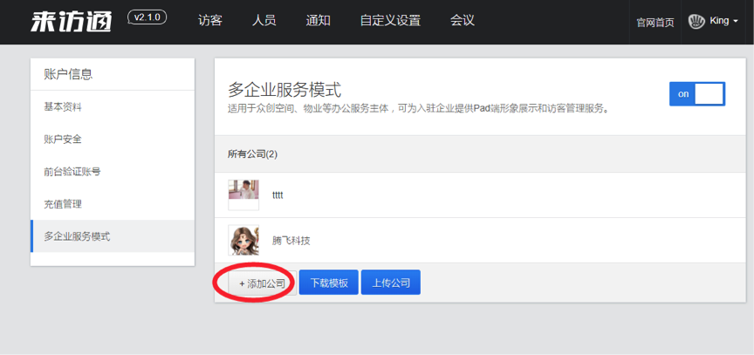Click the tttt company thumbnail
This screenshot has width=754, height=355.
tap(243, 195)
